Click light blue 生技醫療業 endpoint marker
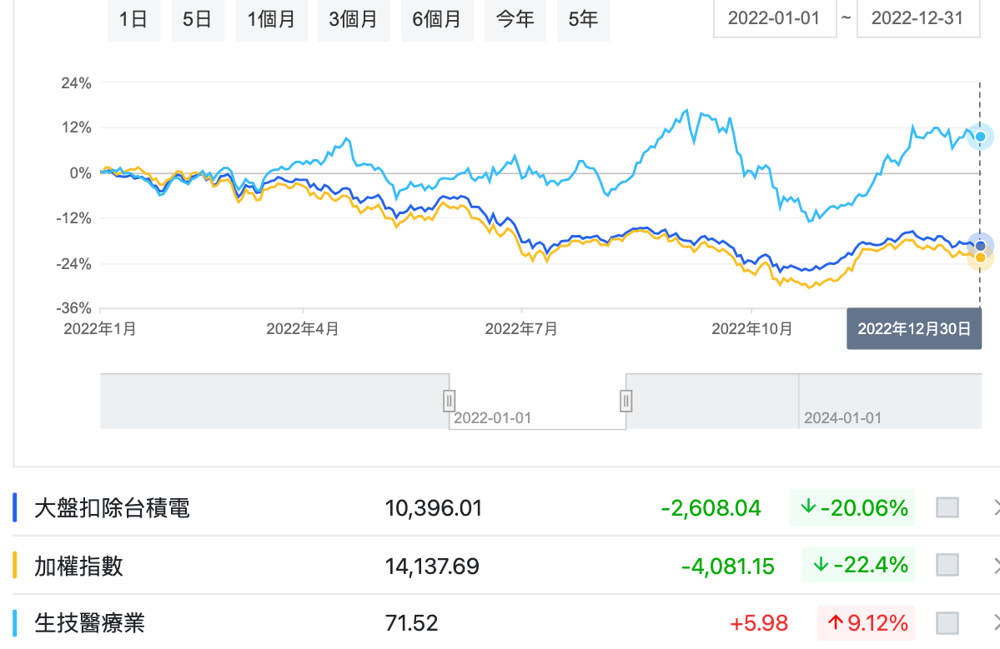 (980, 137)
